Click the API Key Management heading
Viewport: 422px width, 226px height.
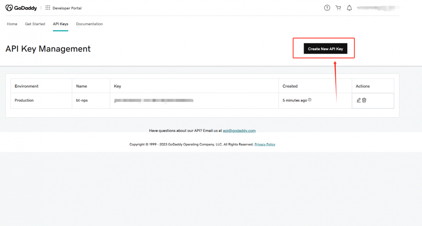[x=48, y=48]
